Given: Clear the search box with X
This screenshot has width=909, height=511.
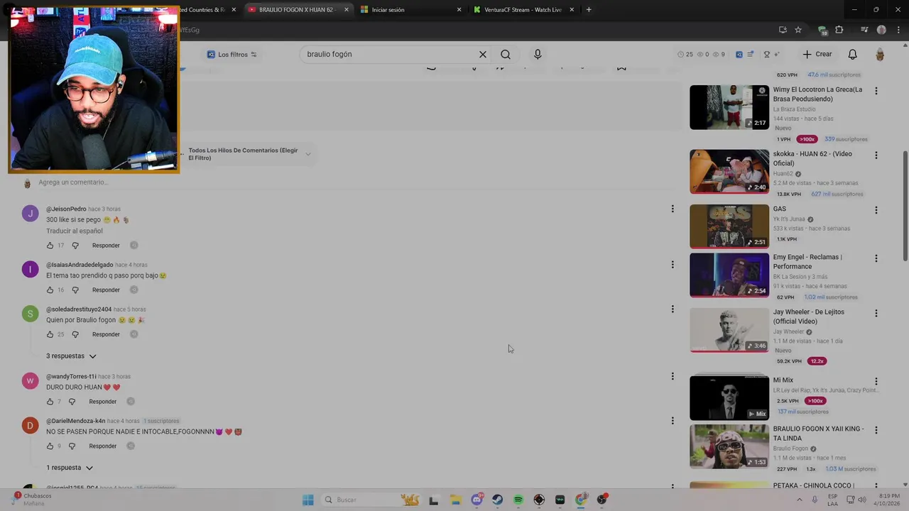Looking at the screenshot, I should (482, 55).
